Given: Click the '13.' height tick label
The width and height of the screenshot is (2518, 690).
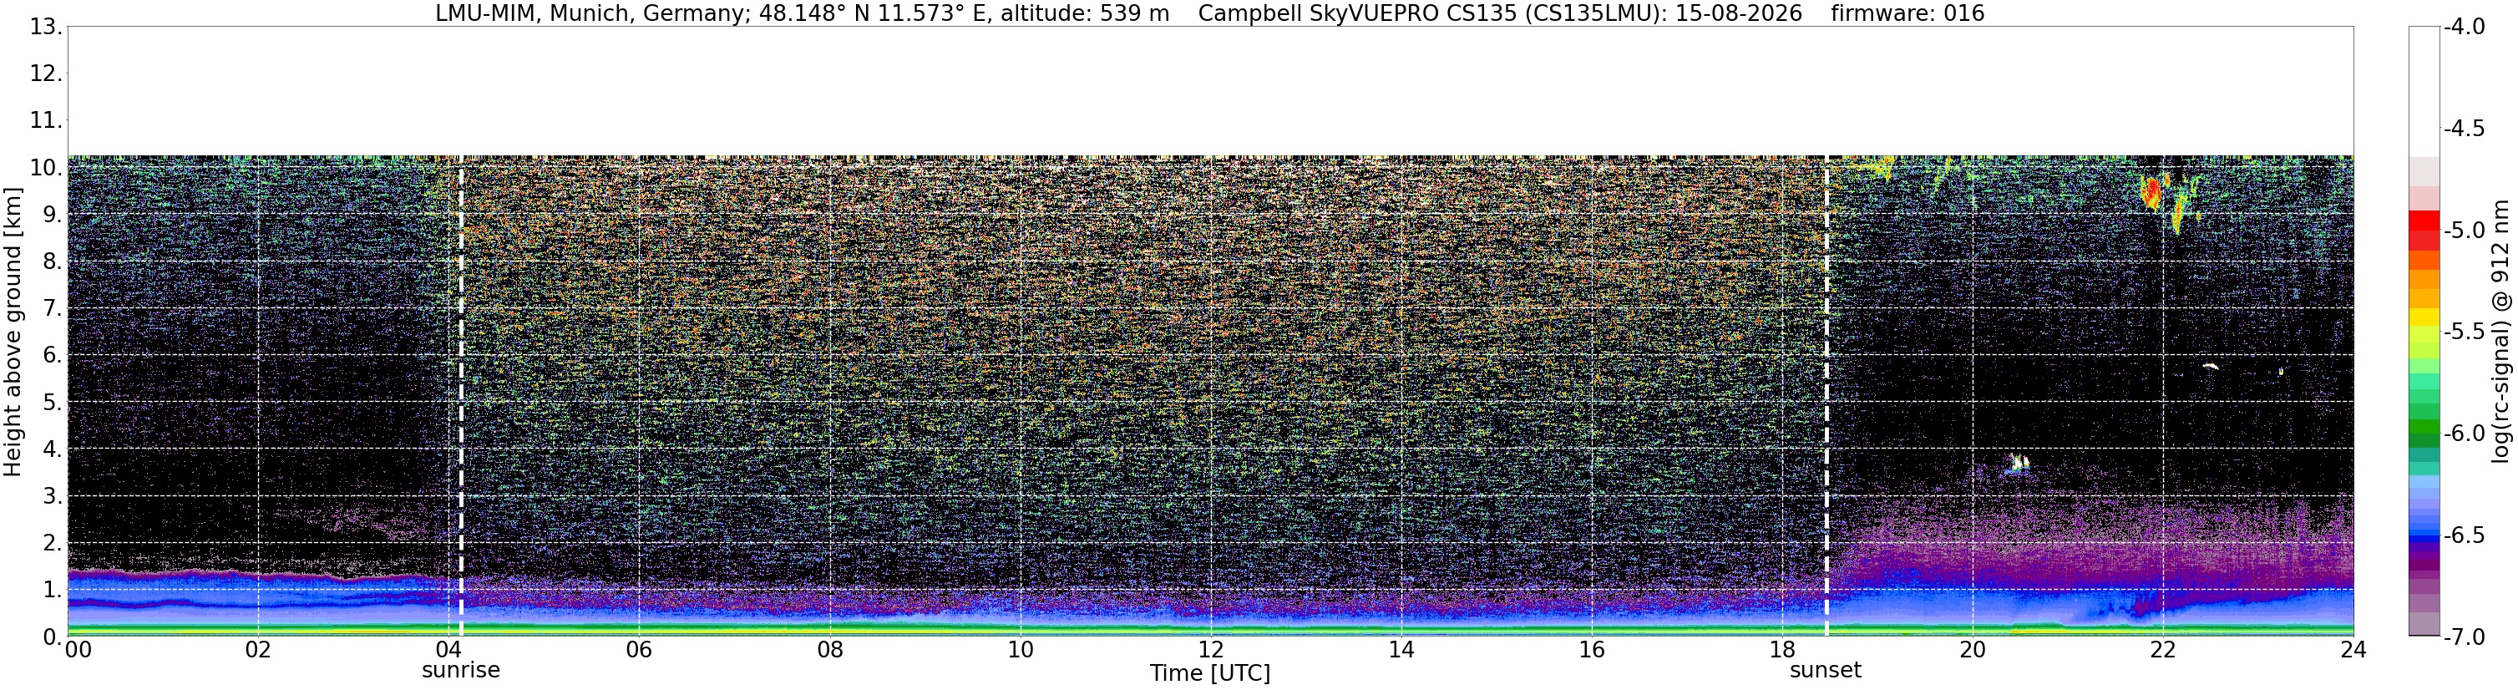Looking at the screenshot, I should click(x=46, y=28).
